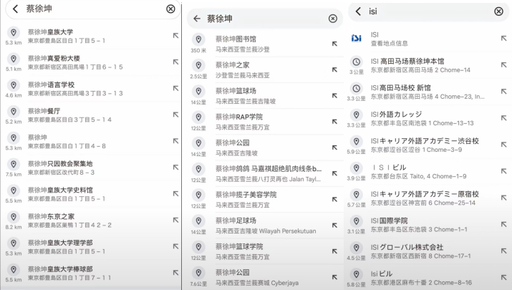512x290 pixels.
Task: Open 蔡徐坤公园 in Cyberjaya result
Action: click(265, 277)
